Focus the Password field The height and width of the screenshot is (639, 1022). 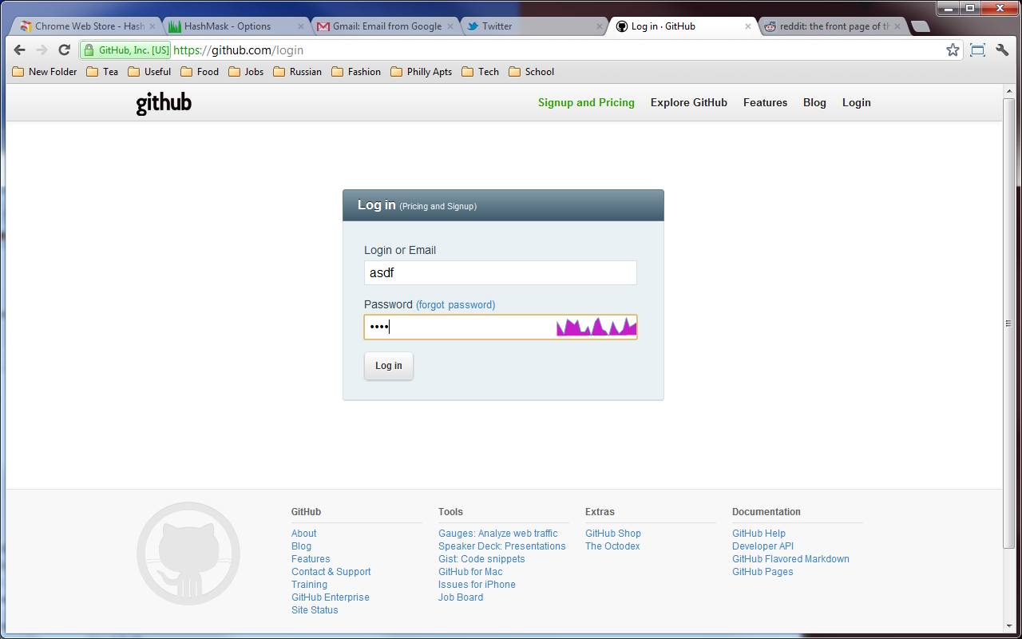501,327
